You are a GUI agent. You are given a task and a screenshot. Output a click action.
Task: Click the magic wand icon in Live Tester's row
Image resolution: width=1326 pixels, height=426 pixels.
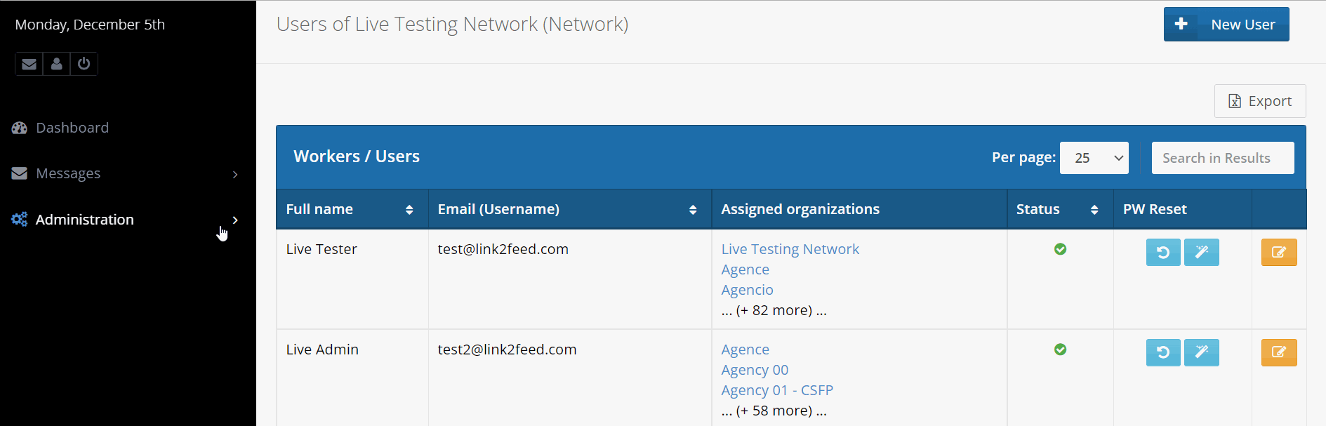click(1201, 252)
